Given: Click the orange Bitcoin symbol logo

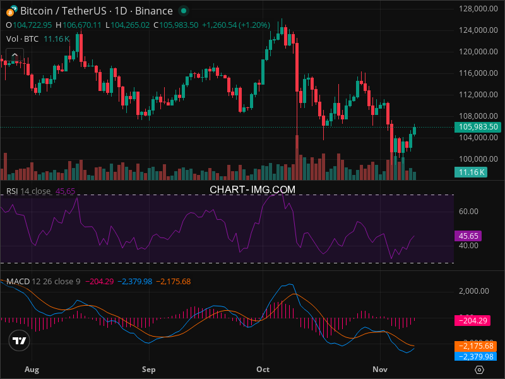Looking at the screenshot, I should (11, 11).
